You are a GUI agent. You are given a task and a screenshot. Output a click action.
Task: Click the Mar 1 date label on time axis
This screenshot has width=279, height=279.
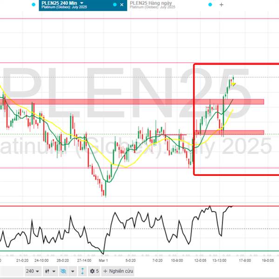tap(103, 260)
